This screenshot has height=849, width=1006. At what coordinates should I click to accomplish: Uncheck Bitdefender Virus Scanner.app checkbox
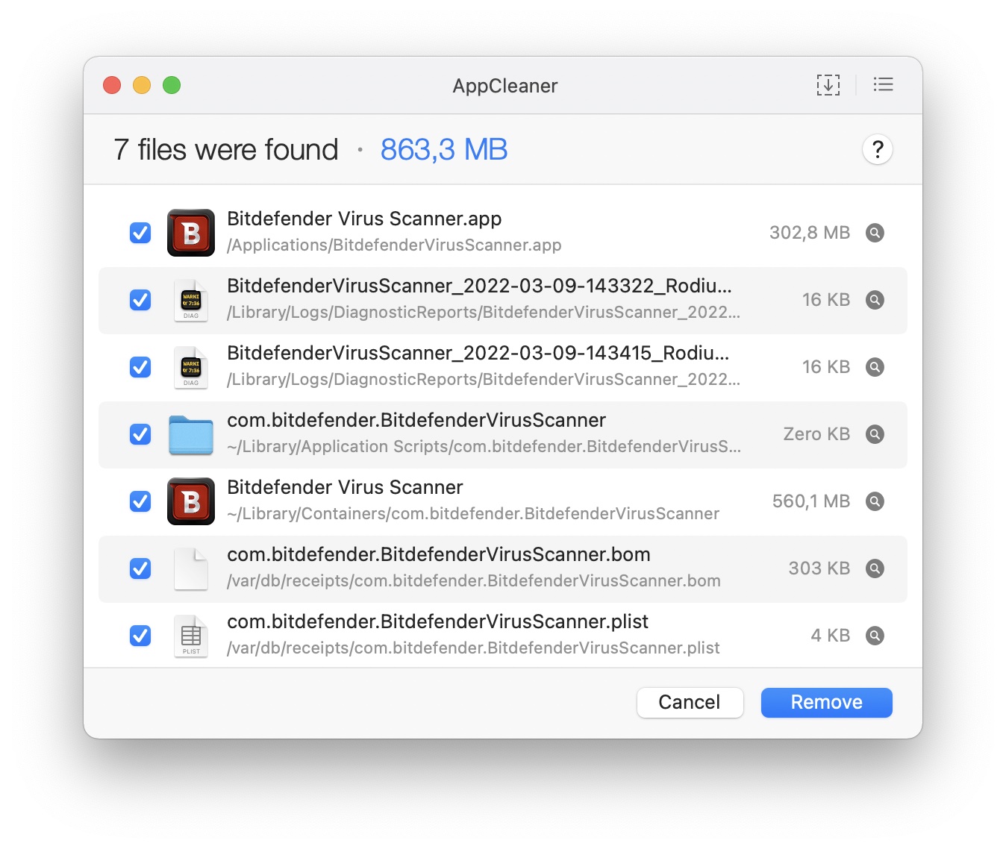[x=140, y=233]
